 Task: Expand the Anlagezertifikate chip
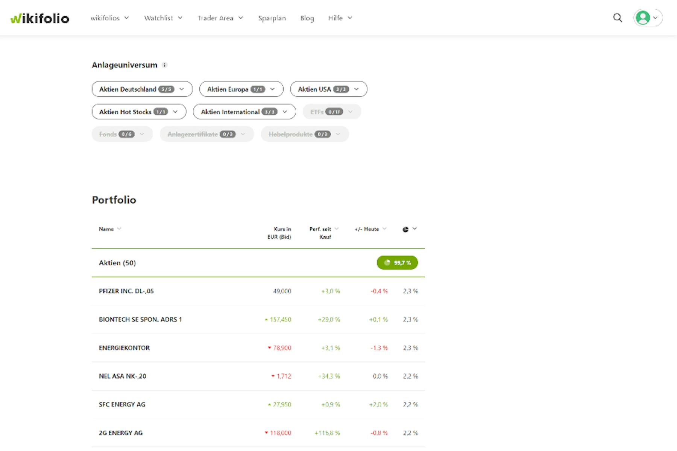tap(207, 134)
